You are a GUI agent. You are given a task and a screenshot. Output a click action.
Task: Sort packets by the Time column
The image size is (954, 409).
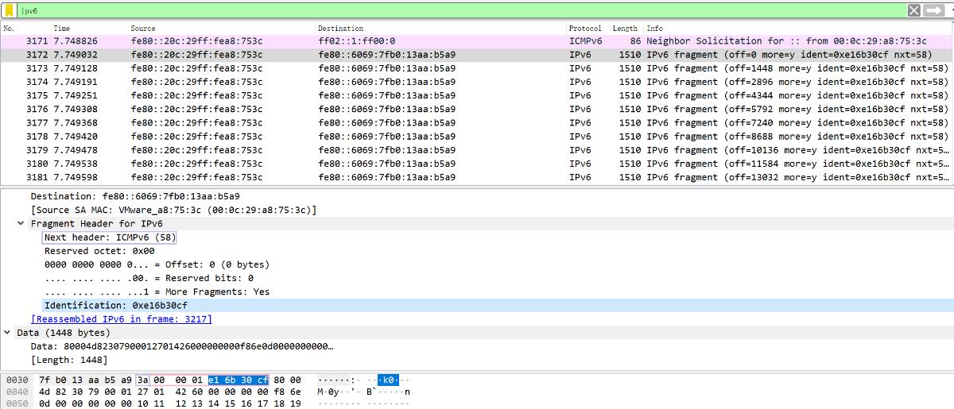[x=88, y=29]
